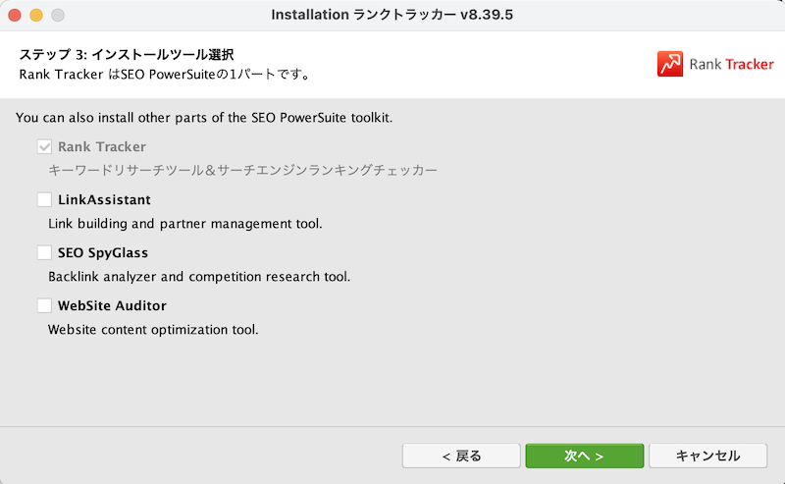Click the grayed-out zoom window button
785x484 pixels.
58,15
